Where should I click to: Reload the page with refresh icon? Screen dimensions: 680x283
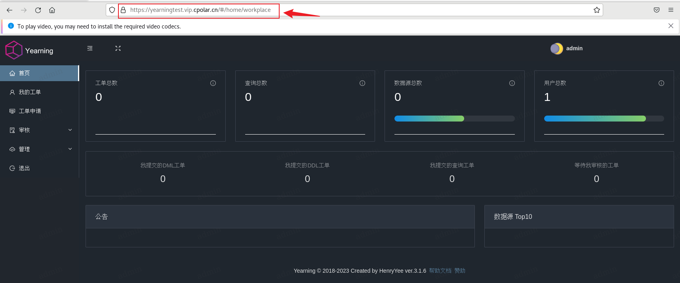click(x=38, y=10)
